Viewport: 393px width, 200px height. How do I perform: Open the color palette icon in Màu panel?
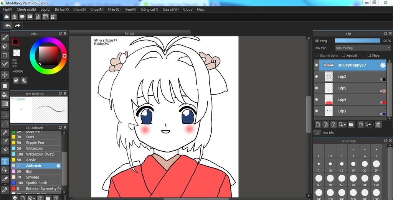(x=16, y=80)
